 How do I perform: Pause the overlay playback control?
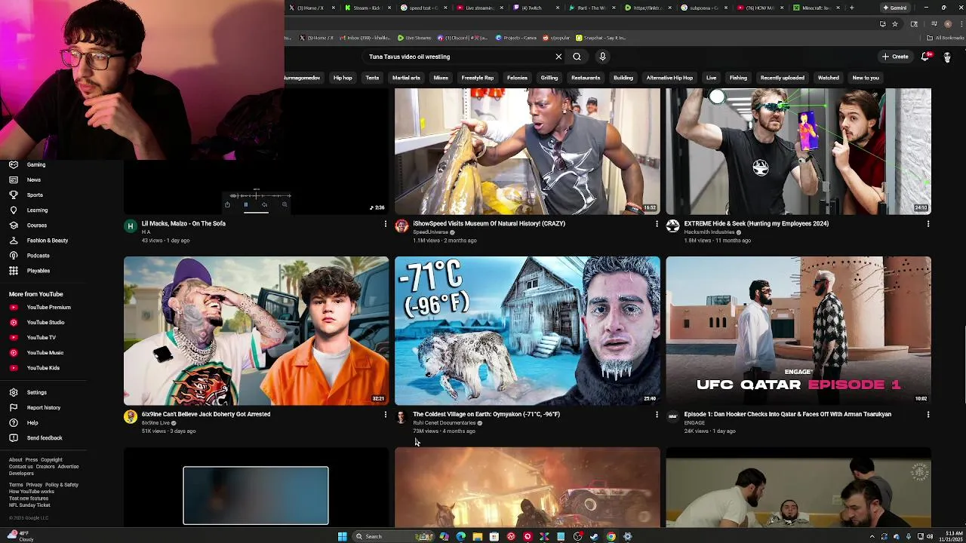[245, 204]
